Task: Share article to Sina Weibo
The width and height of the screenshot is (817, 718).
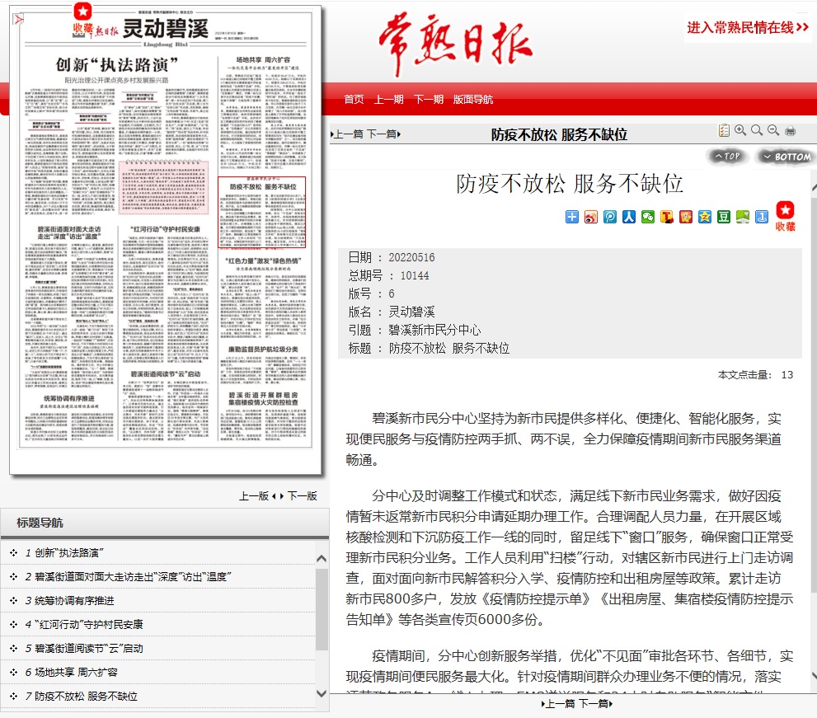Action: 591,217
